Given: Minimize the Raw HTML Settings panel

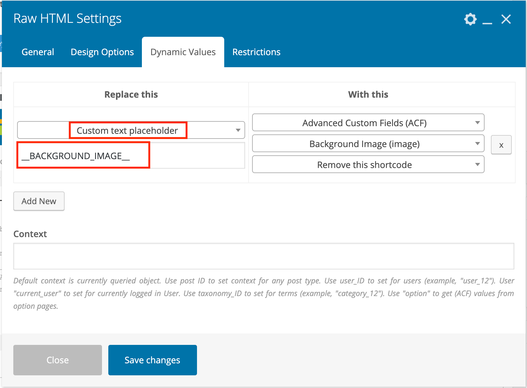Looking at the screenshot, I should tap(487, 20).
